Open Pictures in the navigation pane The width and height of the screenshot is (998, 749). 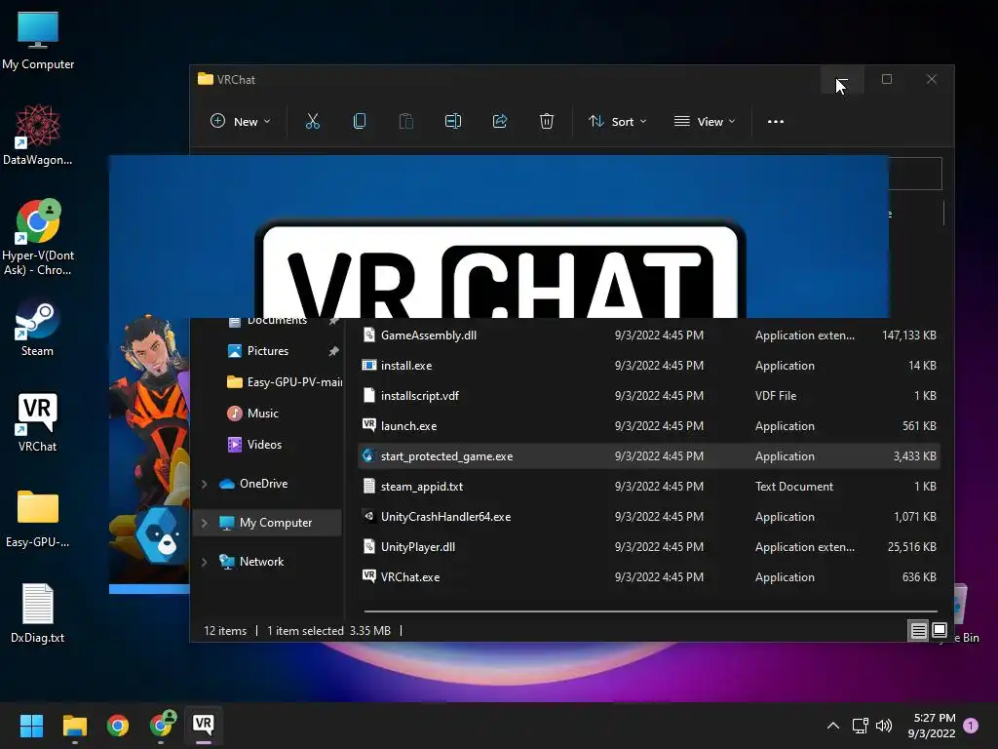(267, 351)
